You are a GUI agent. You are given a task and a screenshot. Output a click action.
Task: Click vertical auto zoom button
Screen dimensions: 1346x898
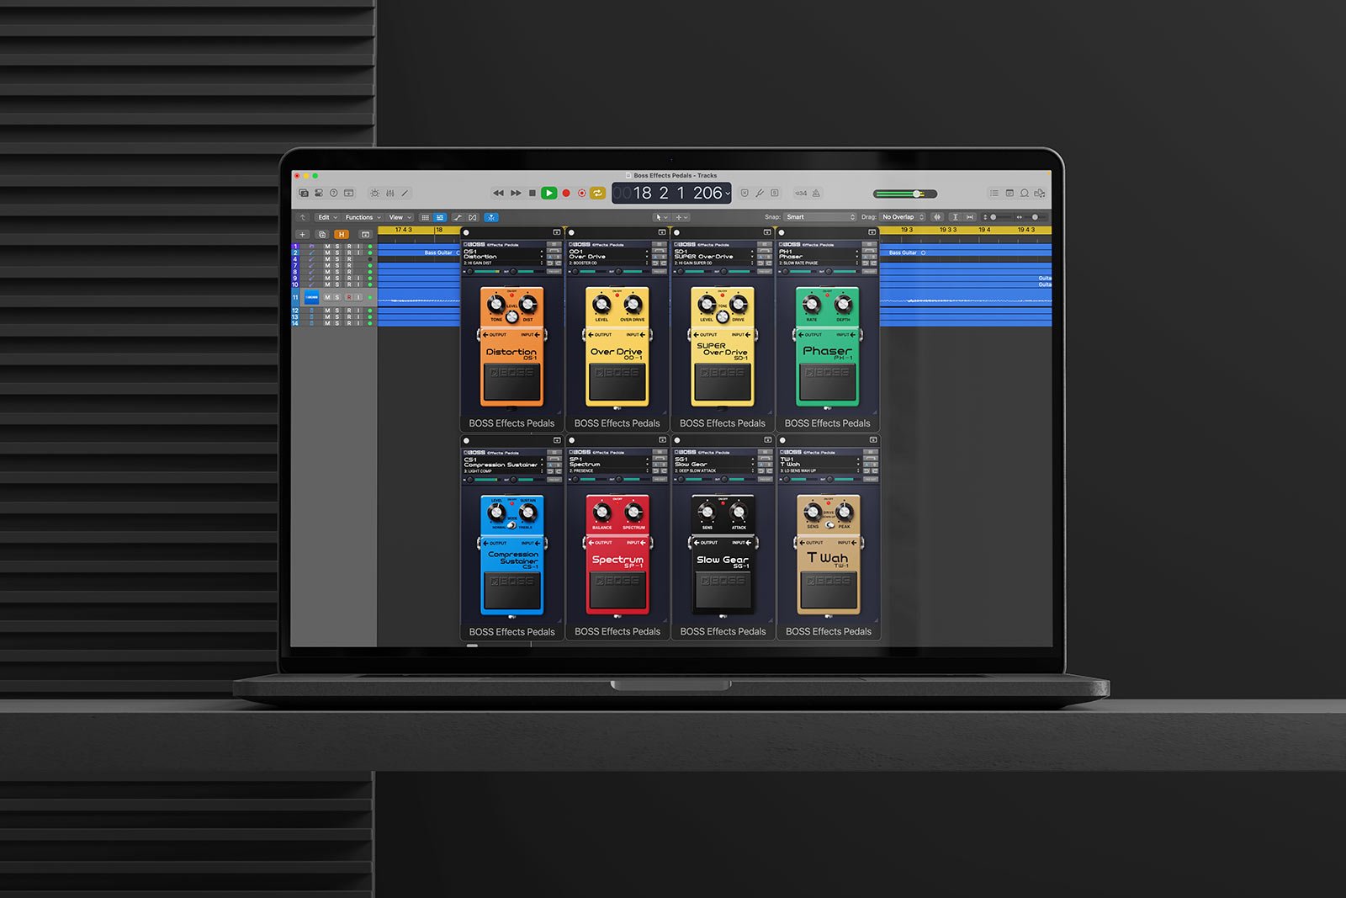tap(955, 217)
